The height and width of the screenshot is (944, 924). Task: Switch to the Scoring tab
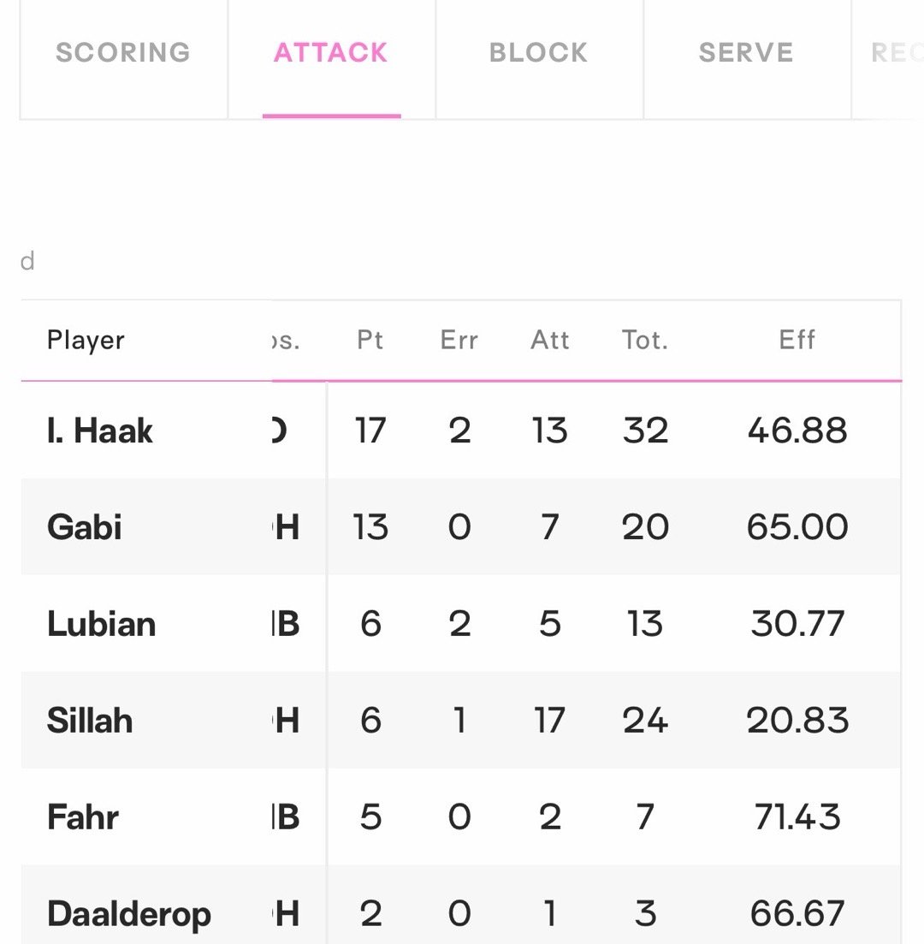pos(123,53)
